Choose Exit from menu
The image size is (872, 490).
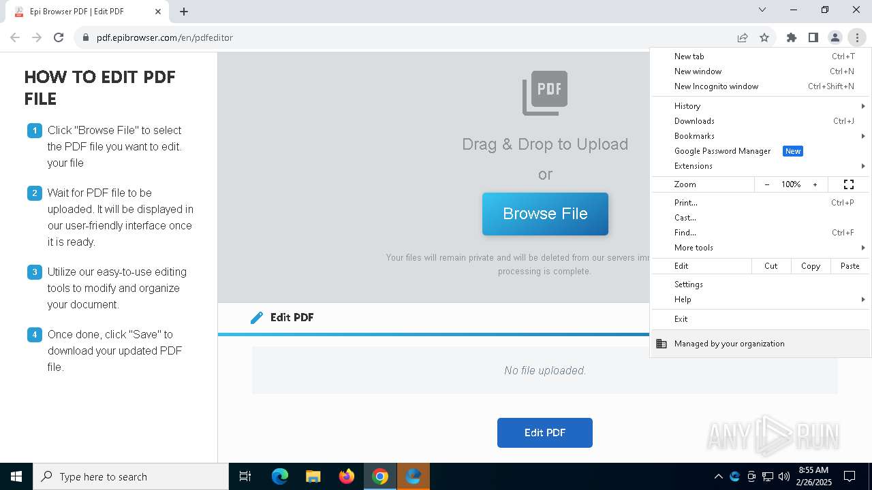[x=760, y=319]
